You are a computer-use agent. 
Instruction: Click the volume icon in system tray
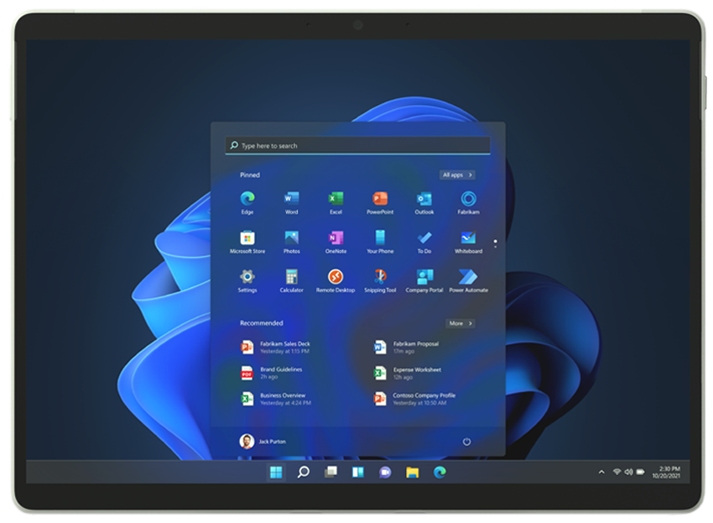[x=628, y=472]
